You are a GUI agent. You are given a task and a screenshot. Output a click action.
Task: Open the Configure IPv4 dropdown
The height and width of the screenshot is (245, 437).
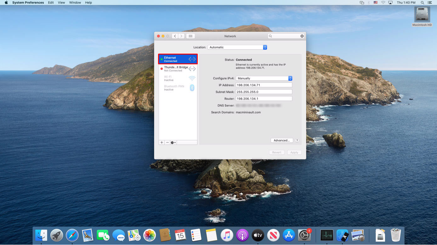264,78
